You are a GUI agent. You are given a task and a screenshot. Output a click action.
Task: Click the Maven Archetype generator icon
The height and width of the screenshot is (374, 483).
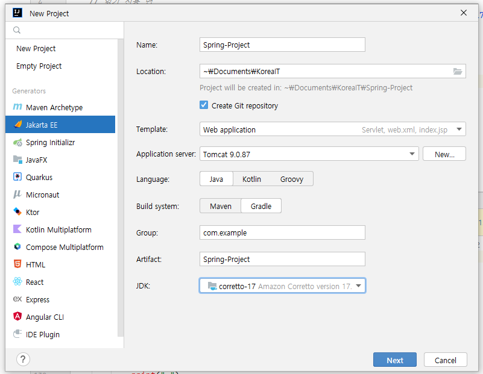[17, 107]
